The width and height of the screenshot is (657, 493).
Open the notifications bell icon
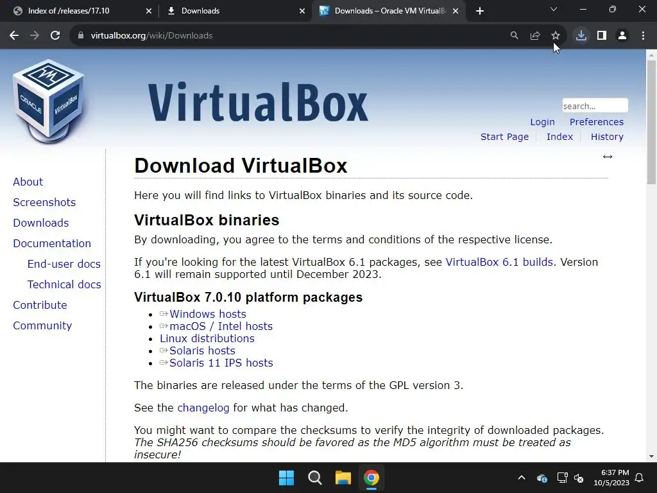click(x=640, y=478)
